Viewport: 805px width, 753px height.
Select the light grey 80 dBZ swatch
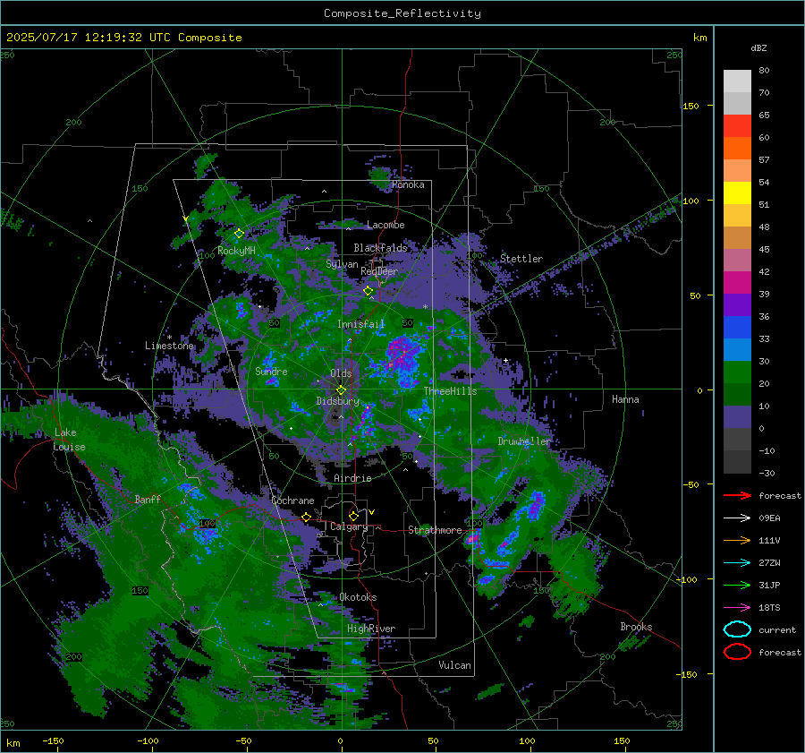point(737,81)
